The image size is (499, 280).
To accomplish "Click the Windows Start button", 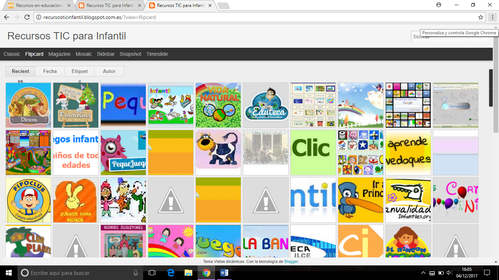I will point(9,273).
